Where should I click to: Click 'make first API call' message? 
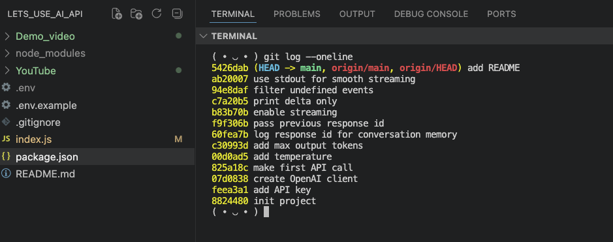(303, 168)
